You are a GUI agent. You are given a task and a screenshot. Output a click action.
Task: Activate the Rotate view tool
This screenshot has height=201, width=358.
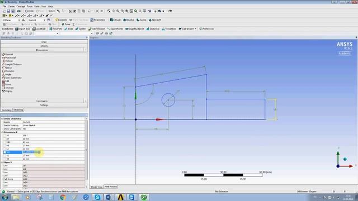coord(109,11)
